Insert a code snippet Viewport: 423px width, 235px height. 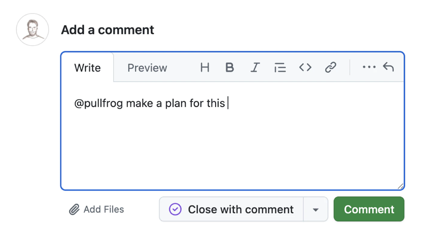click(x=305, y=68)
